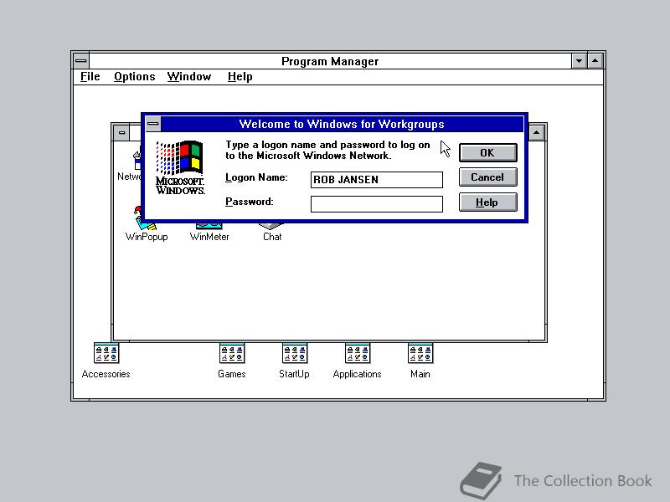This screenshot has height=502, width=670.
Task: Open the logon dialog control menu box
Action: point(153,124)
